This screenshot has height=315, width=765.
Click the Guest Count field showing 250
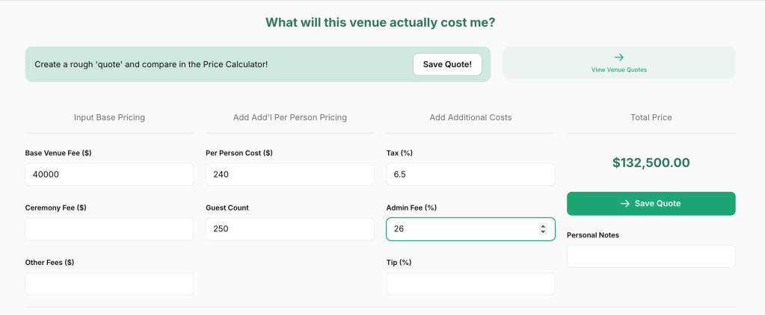point(289,229)
